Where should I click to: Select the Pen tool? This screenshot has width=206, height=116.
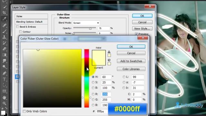pyautogui.click(x=4, y=73)
